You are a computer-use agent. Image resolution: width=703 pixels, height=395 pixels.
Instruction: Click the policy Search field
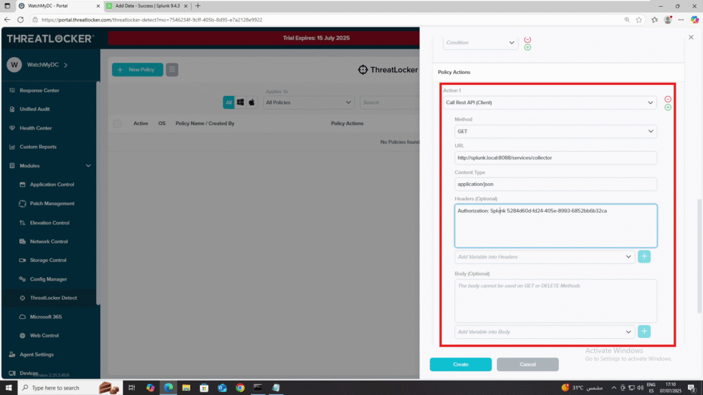tap(389, 103)
